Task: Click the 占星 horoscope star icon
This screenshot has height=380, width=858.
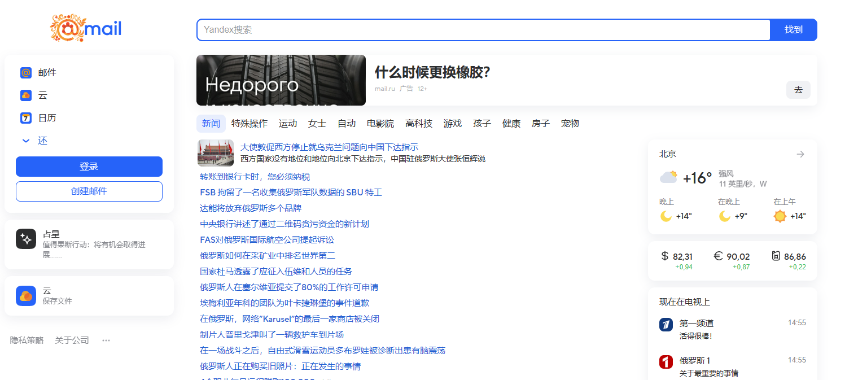Action: [x=26, y=239]
